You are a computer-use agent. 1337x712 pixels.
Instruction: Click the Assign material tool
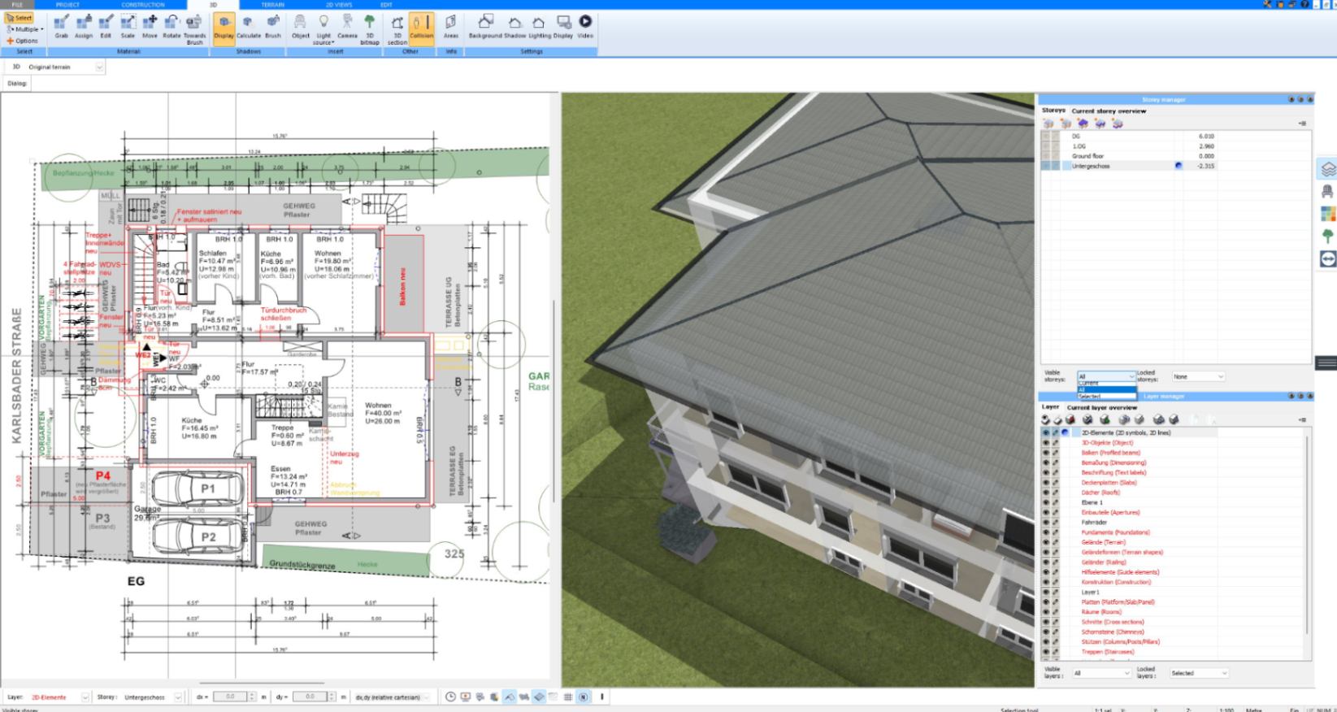(84, 27)
